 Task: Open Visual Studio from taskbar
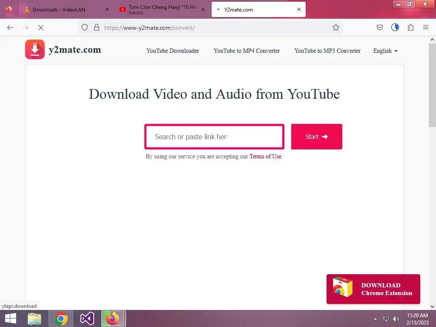87,318
